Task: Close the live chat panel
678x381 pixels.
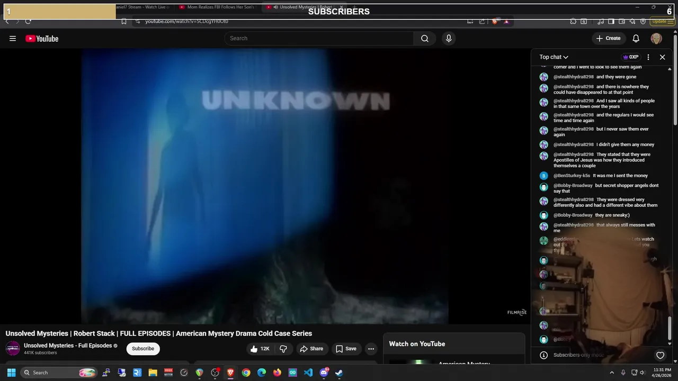Action: [x=662, y=57]
